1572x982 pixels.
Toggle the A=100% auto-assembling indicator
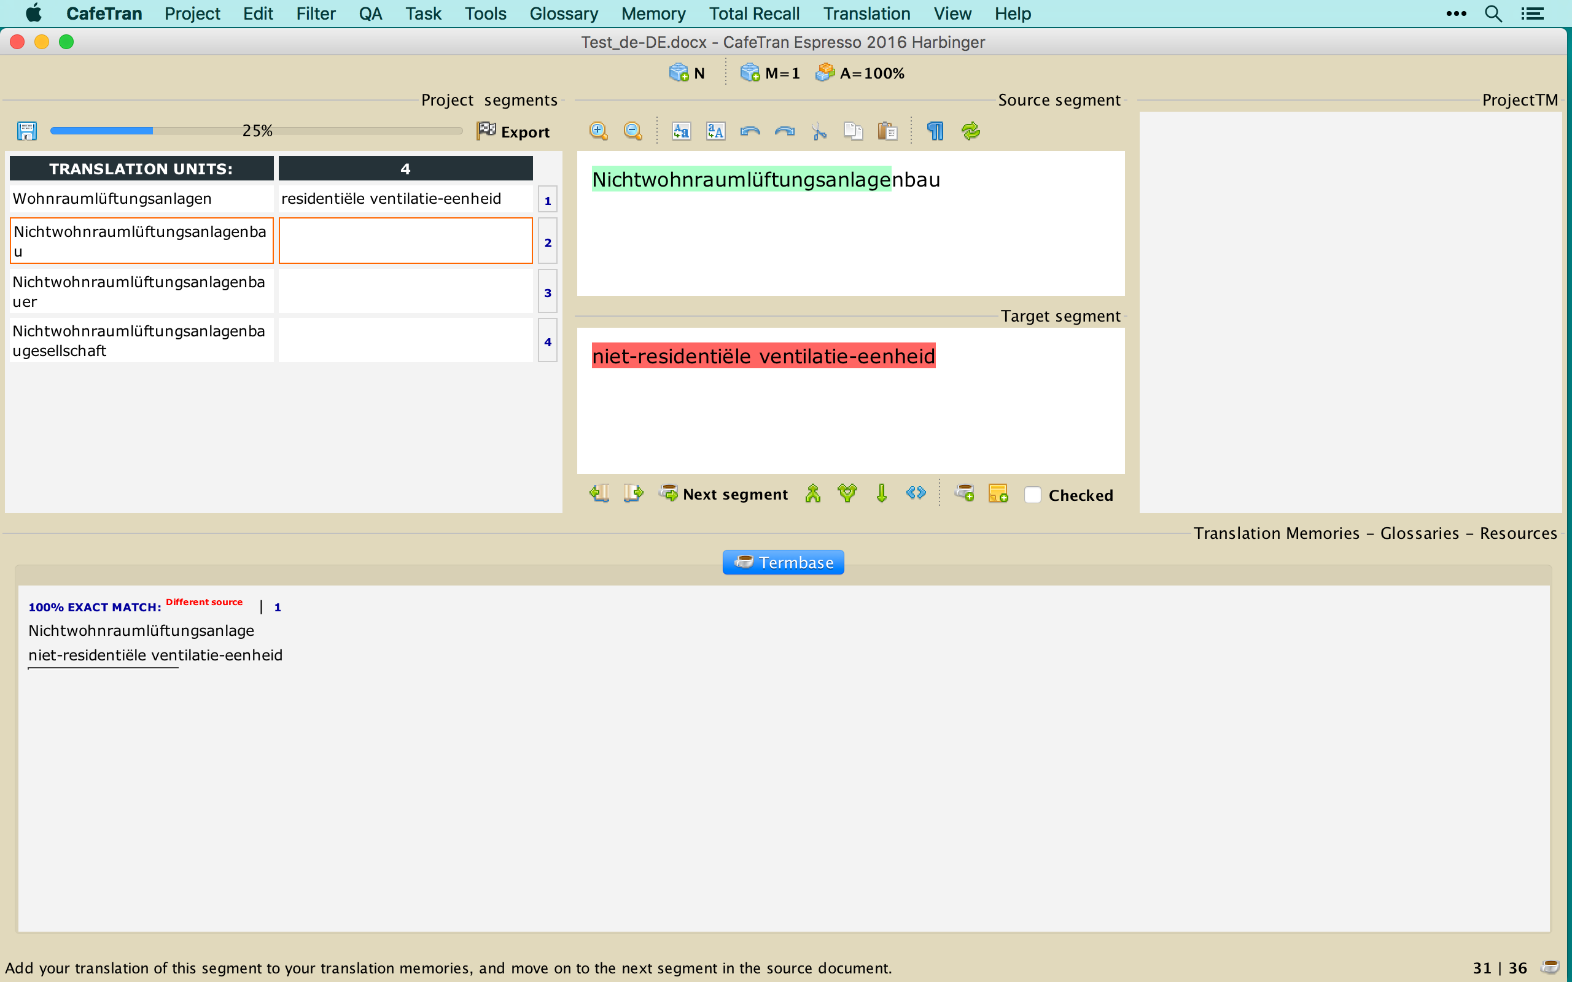pos(860,74)
